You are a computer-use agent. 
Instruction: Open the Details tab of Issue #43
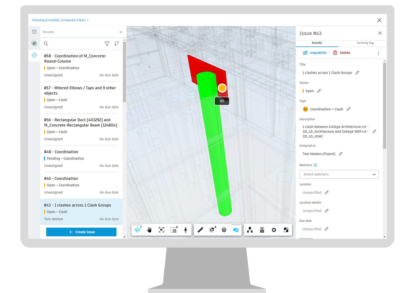click(x=317, y=43)
